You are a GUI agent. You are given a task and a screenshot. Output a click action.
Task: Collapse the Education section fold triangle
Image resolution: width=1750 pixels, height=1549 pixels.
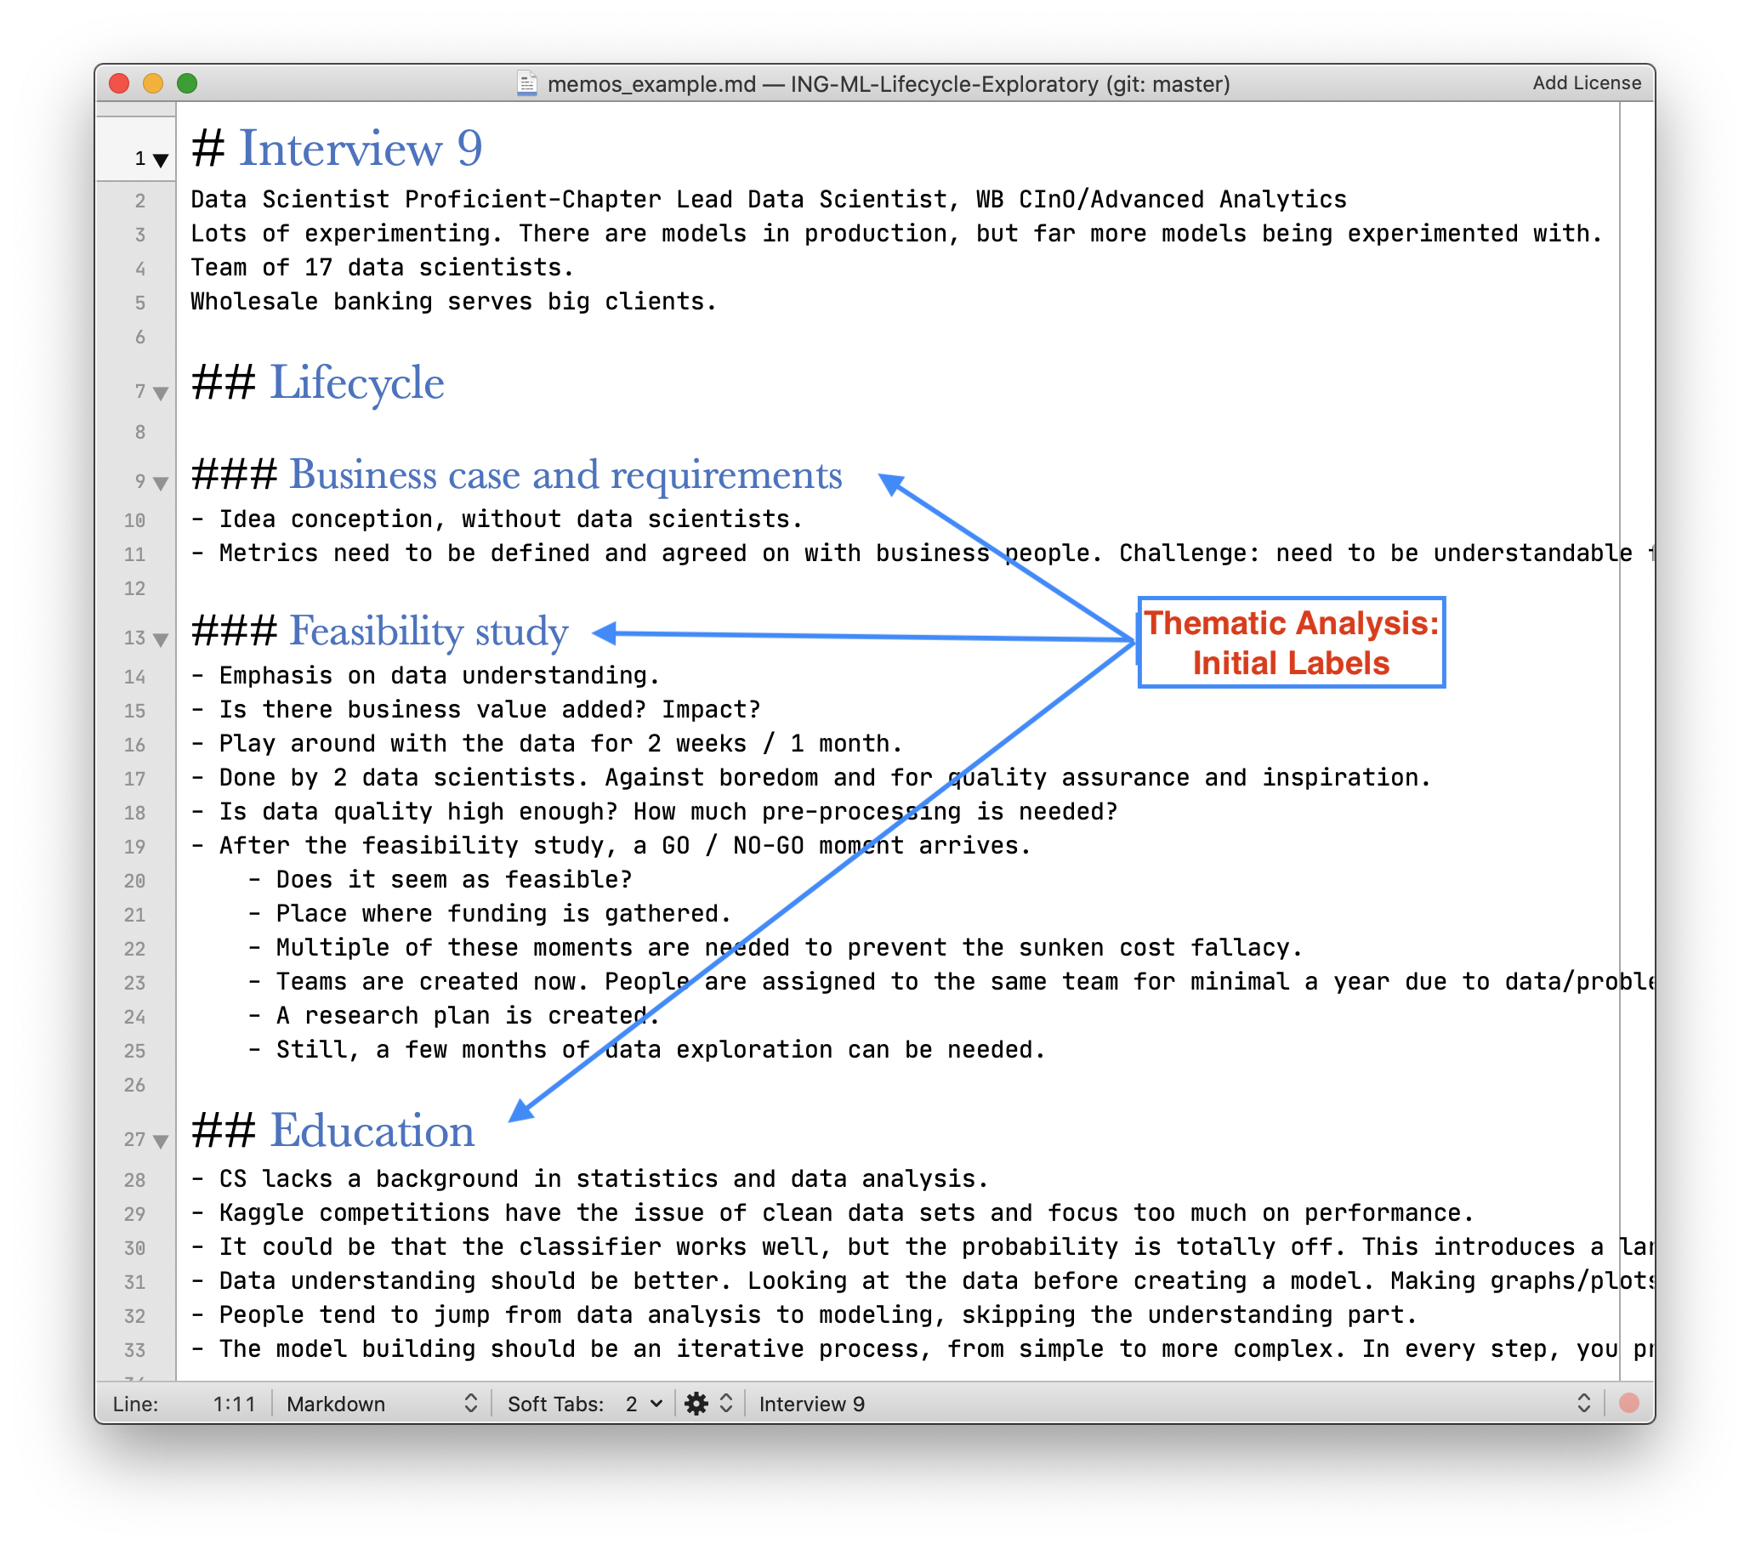pyautogui.click(x=160, y=1141)
